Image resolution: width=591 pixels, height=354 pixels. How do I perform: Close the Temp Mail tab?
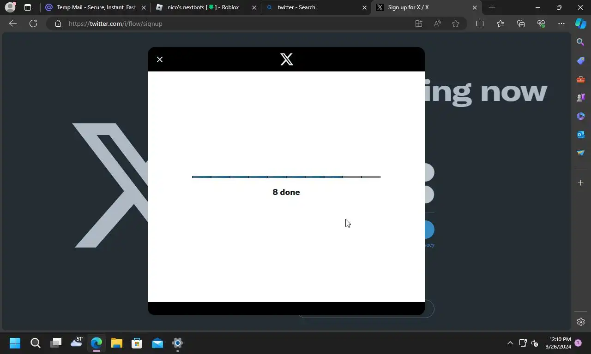(x=144, y=7)
